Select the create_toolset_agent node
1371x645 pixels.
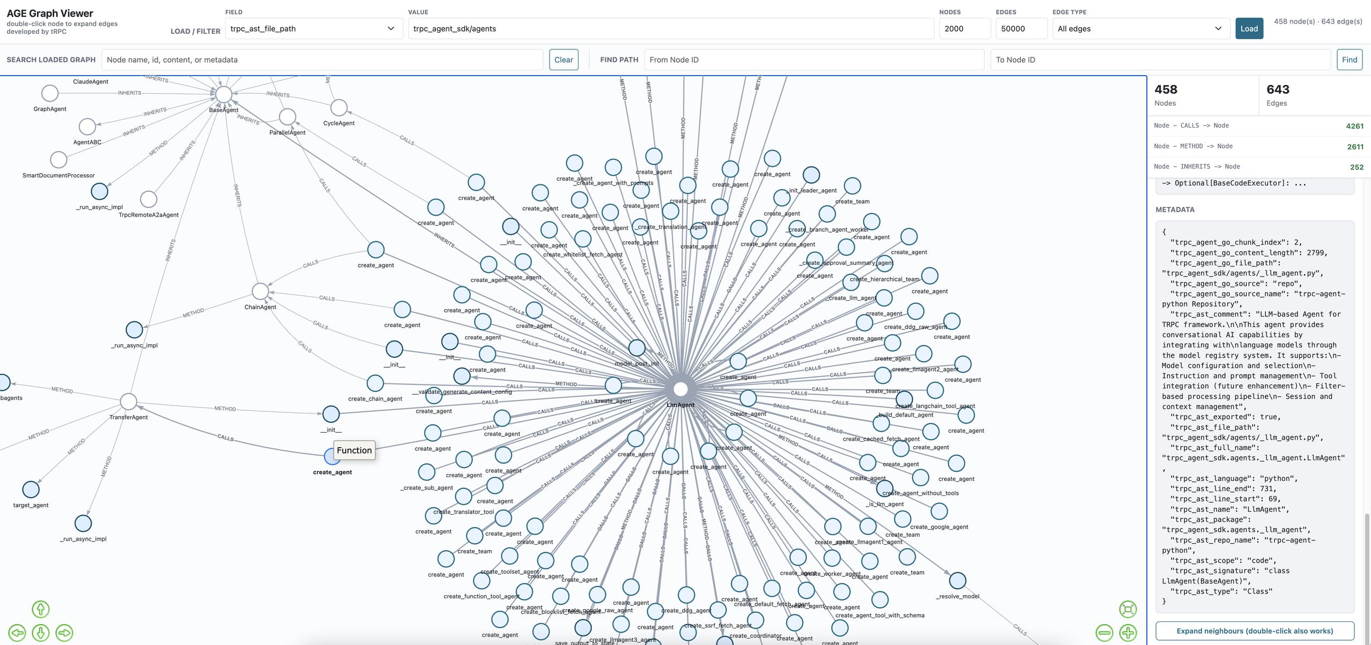[x=509, y=555]
